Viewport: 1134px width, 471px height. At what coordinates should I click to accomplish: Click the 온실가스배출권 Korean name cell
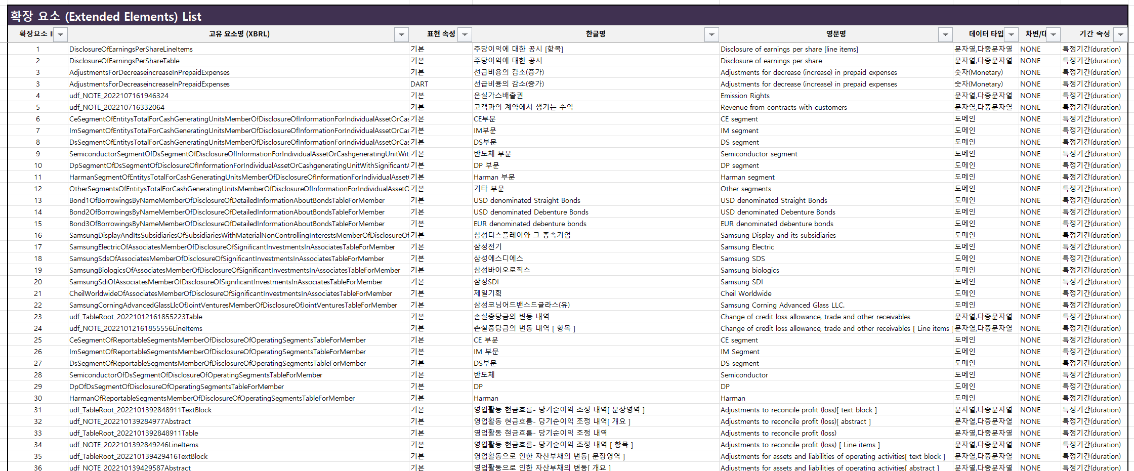[498, 96]
